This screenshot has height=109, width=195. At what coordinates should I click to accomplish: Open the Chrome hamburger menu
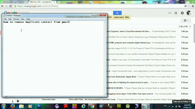point(193,6)
